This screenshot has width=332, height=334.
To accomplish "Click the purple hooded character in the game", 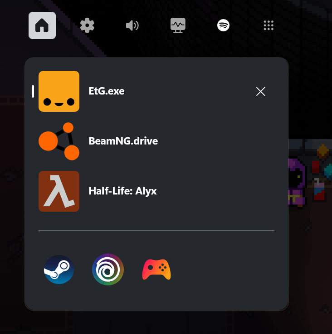I will click(298, 179).
